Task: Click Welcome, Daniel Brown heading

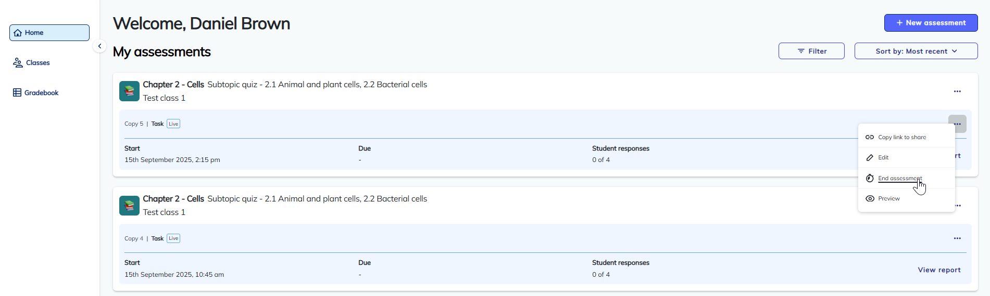Action: point(202,23)
